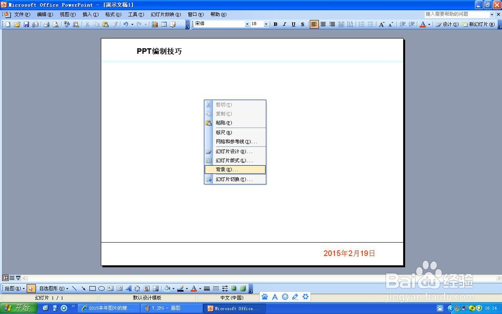Select the Oval drawing tool
502x314 pixels.
pos(101,288)
